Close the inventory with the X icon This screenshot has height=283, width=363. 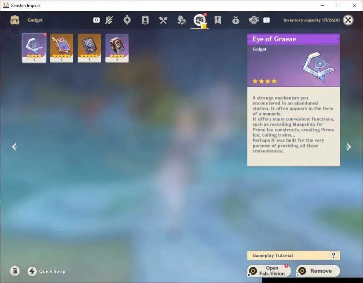[x=348, y=20]
